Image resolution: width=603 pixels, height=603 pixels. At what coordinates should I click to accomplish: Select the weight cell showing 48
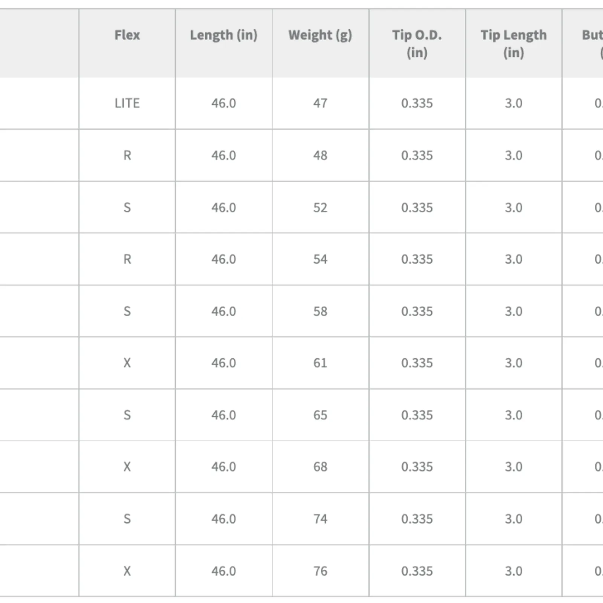point(320,155)
